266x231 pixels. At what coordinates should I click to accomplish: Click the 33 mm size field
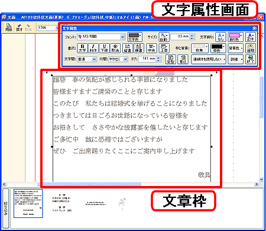click(180, 37)
